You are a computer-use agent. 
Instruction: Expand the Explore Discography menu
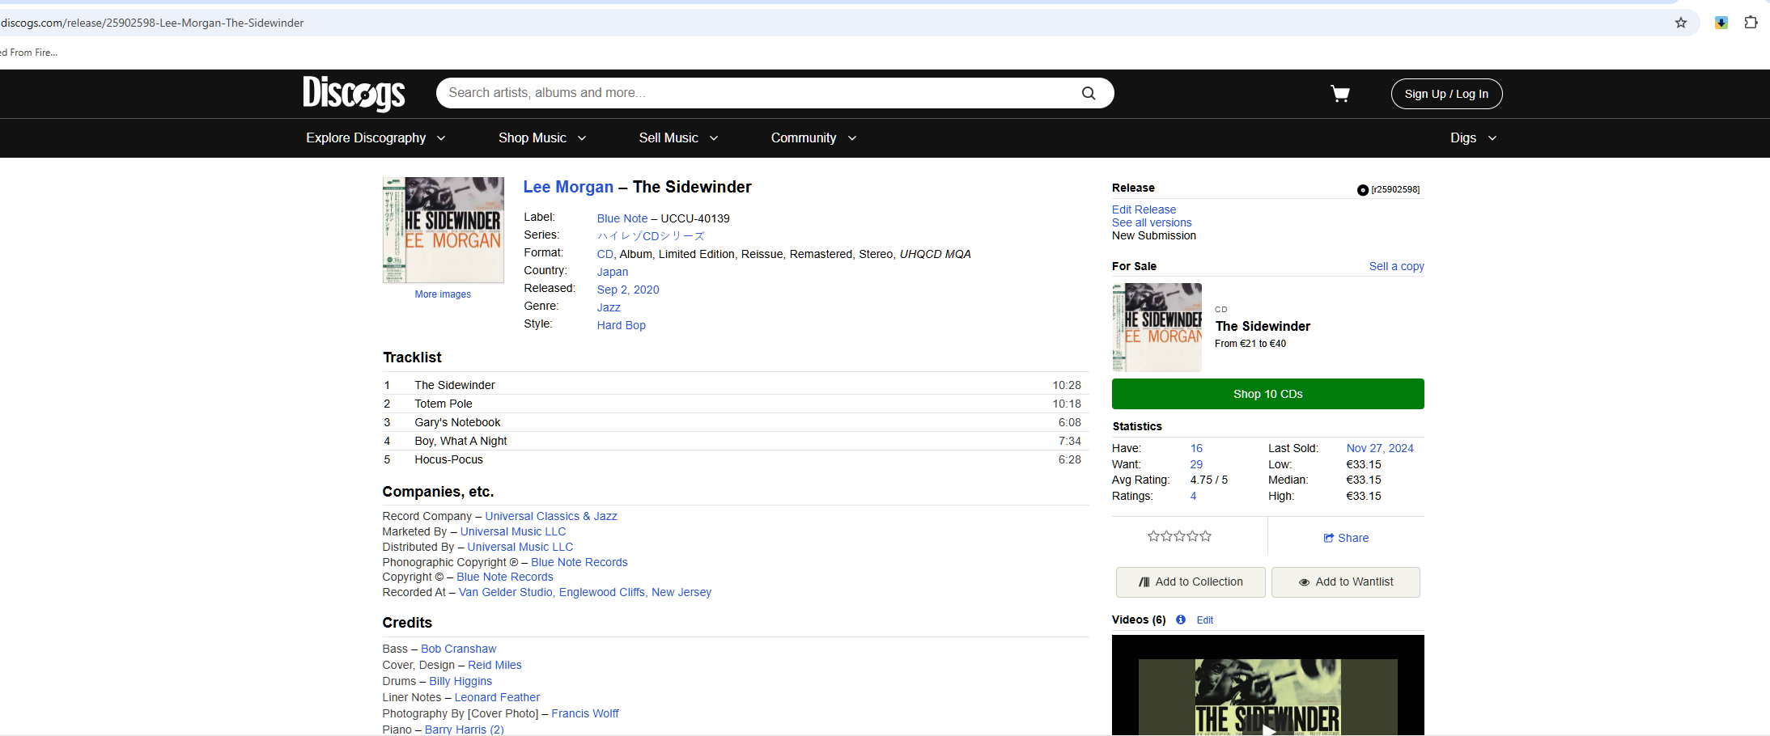pos(376,138)
